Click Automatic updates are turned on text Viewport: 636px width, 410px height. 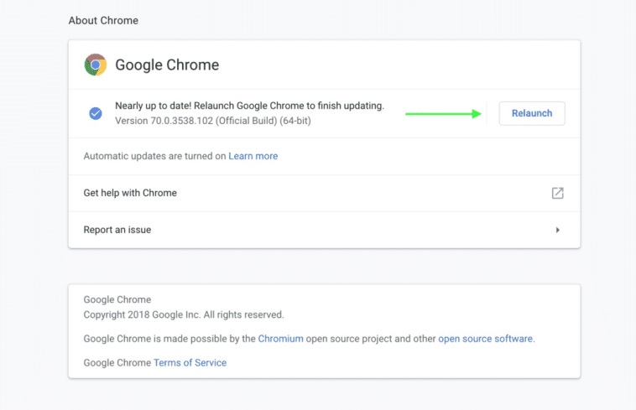coord(154,156)
